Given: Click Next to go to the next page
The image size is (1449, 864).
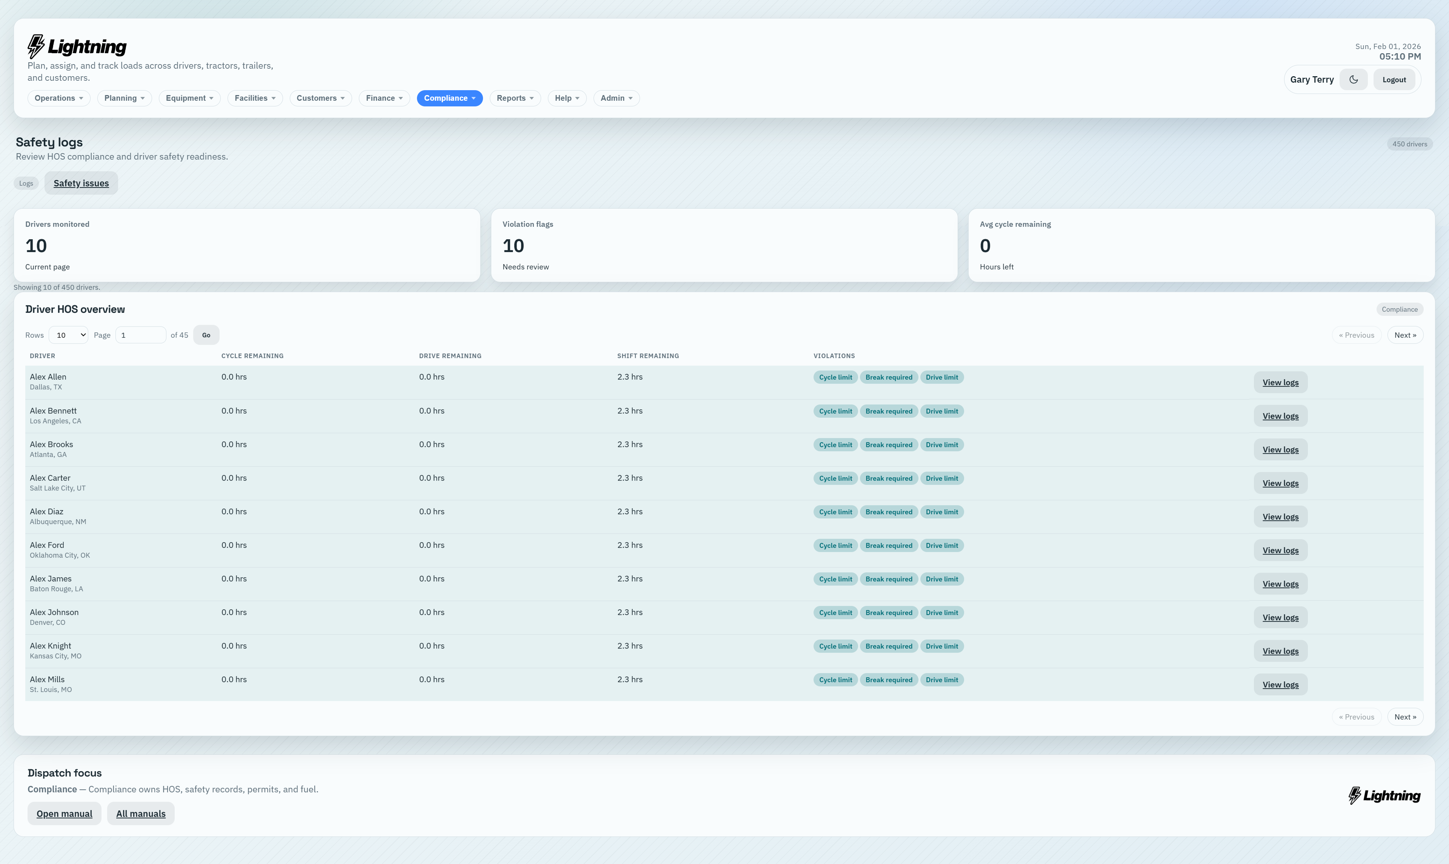Looking at the screenshot, I should (1405, 335).
